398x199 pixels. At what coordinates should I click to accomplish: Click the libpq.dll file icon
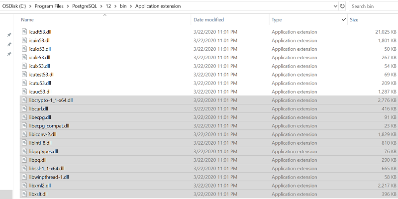point(24,160)
